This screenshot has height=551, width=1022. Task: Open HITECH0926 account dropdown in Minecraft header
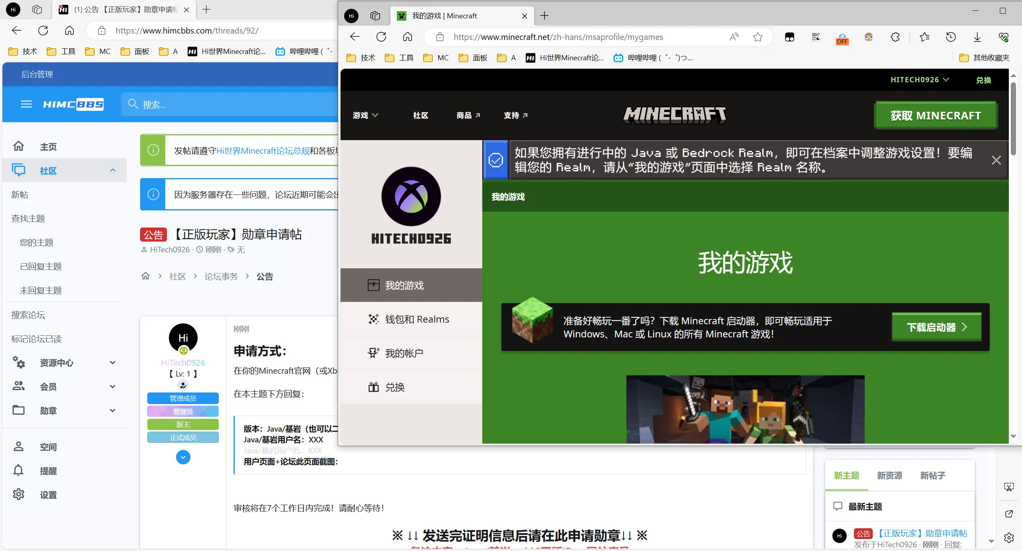[919, 79]
